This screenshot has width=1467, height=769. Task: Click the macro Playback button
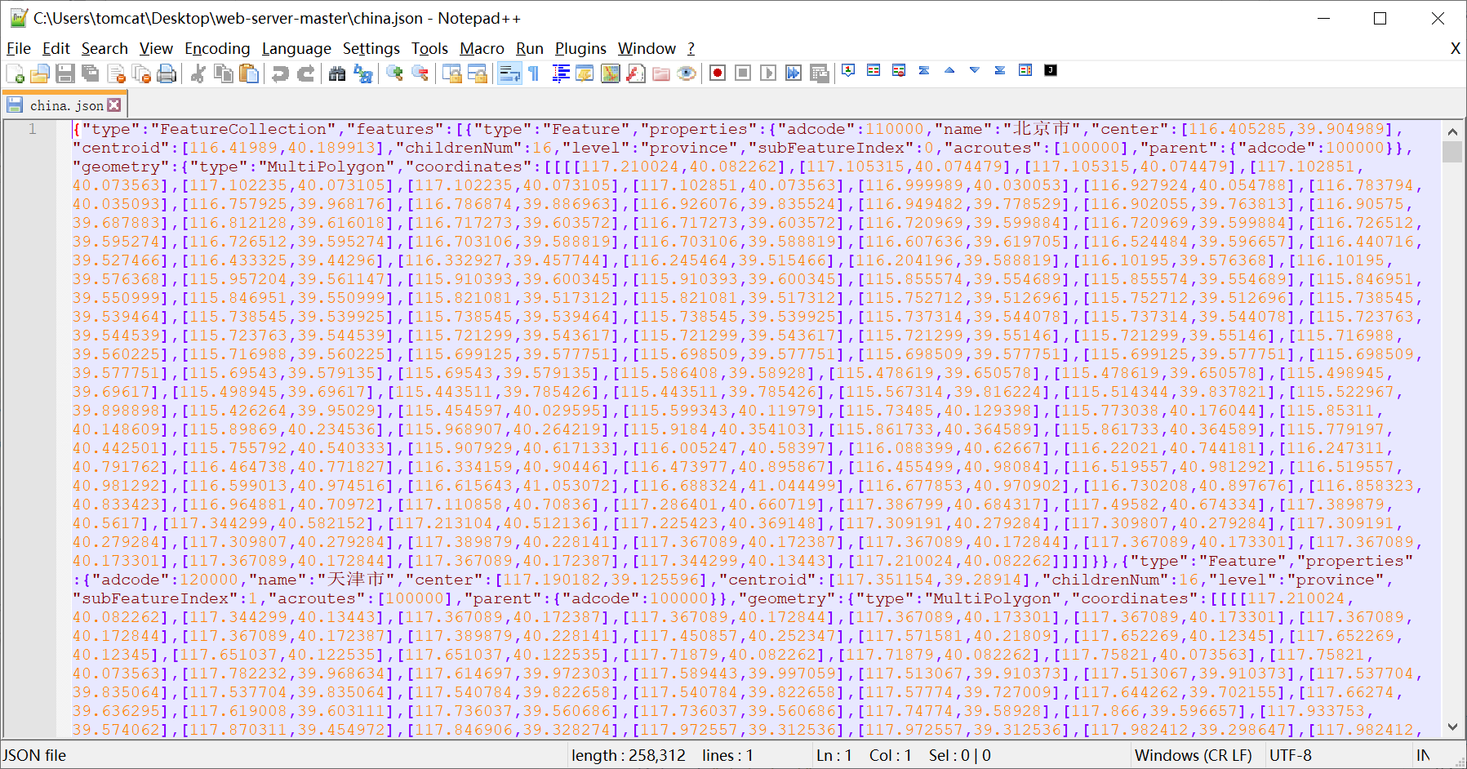pyautogui.click(x=768, y=73)
